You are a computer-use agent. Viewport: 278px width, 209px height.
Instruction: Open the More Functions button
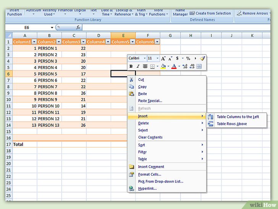(x=158, y=12)
